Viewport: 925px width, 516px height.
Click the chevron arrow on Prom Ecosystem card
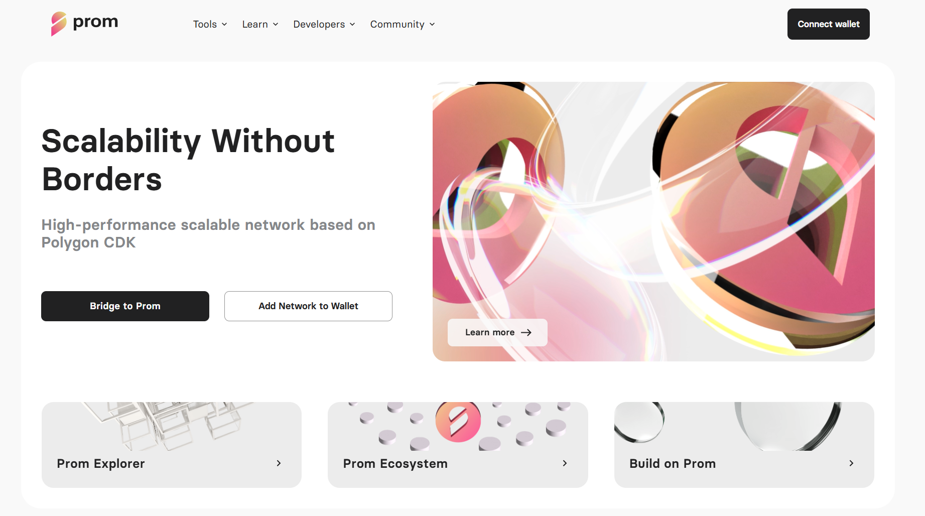click(x=565, y=463)
